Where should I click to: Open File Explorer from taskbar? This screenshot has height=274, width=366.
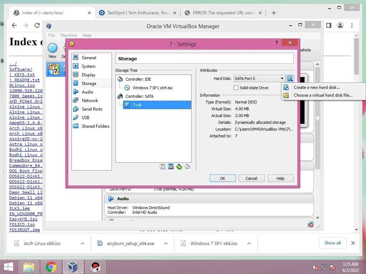29,267
